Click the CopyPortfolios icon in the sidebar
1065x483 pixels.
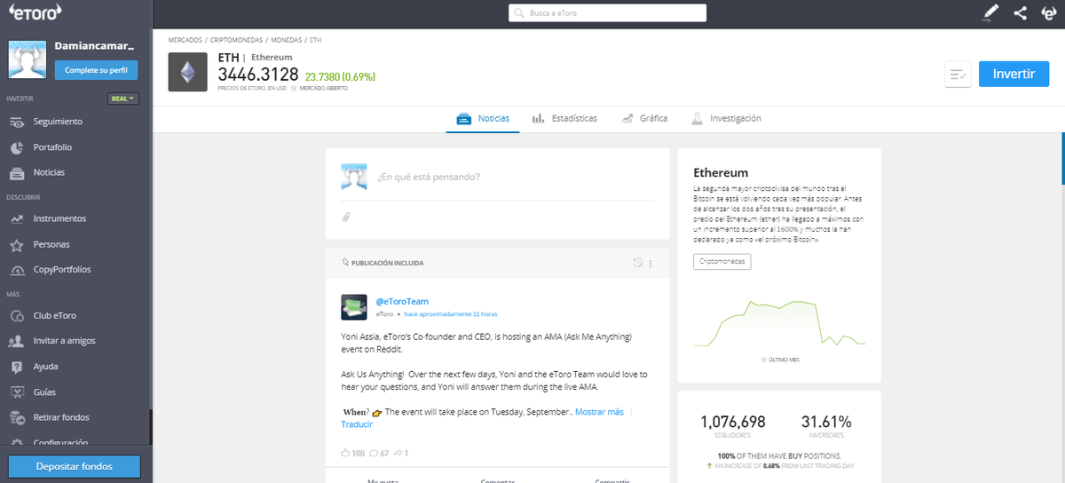point(16,270)
